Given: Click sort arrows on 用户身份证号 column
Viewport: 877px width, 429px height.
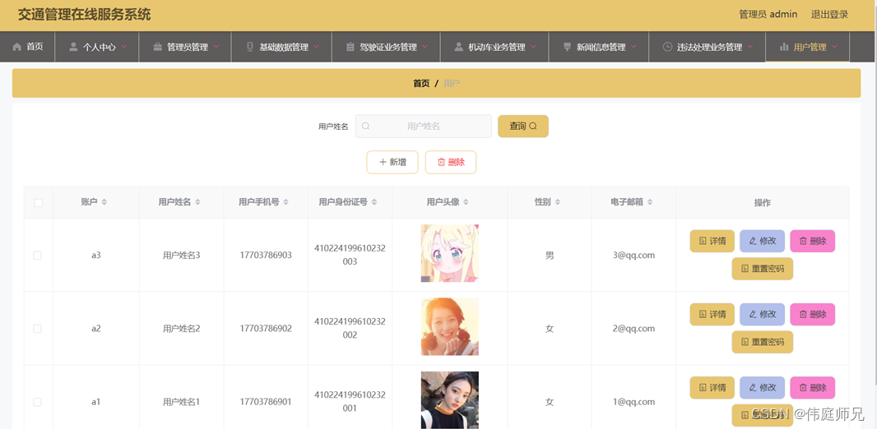Looking at the screenshot, I should tap(374, 202).
